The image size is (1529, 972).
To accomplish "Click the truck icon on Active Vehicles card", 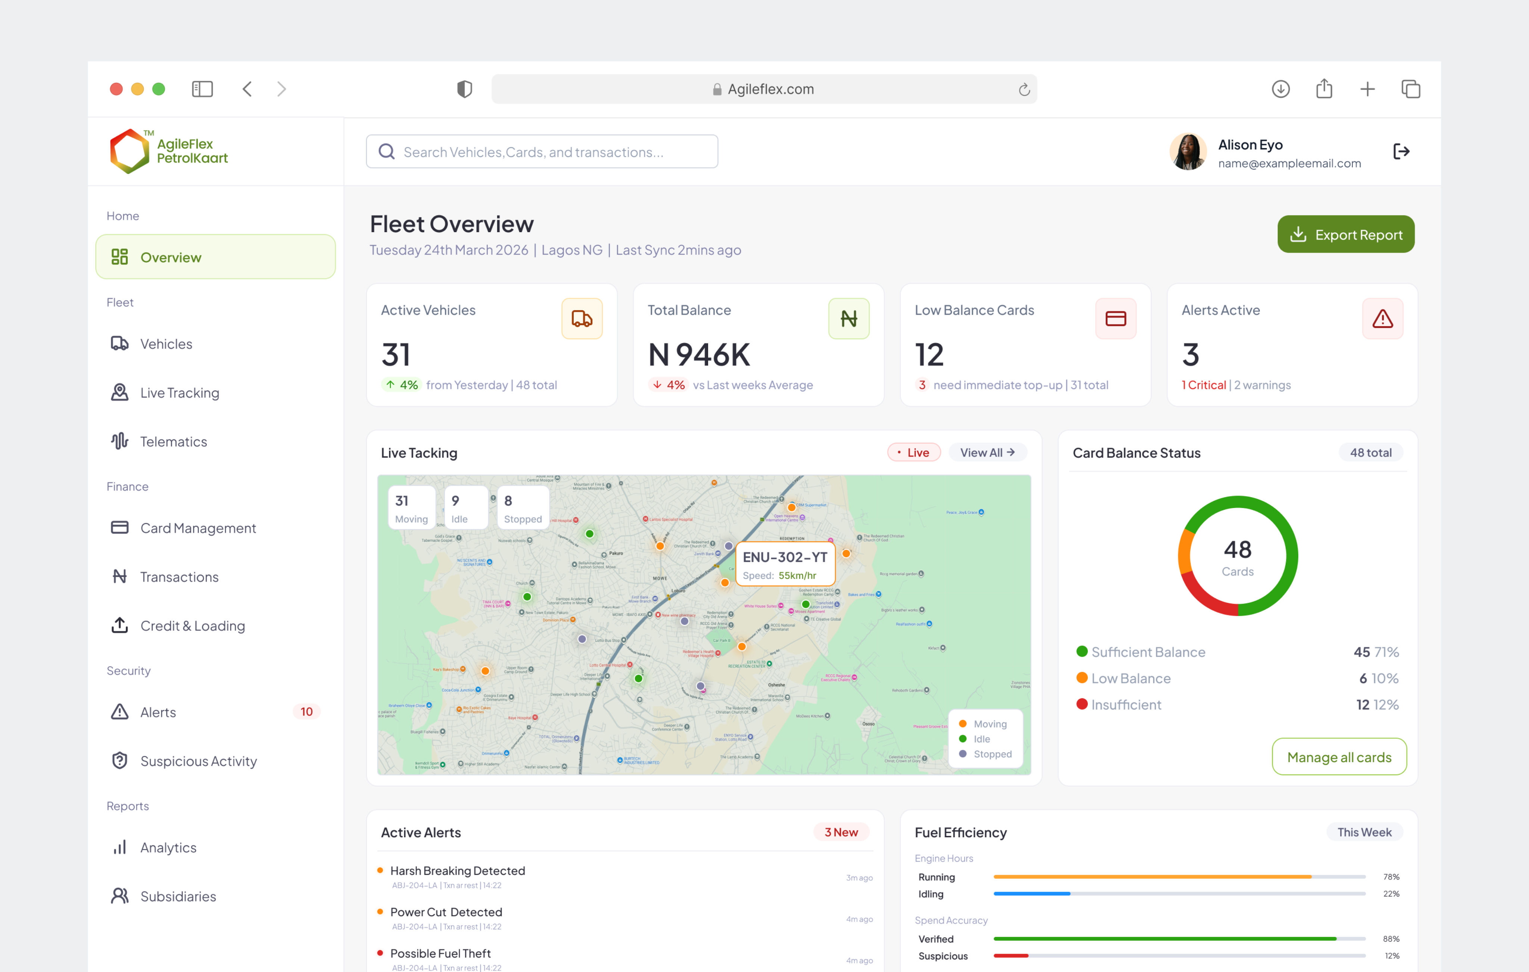I will pyautogui.click(x=582, y=318).
